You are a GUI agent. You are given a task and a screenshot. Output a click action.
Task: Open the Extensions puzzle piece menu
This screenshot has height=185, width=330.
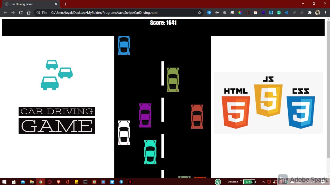click(310, 13)
